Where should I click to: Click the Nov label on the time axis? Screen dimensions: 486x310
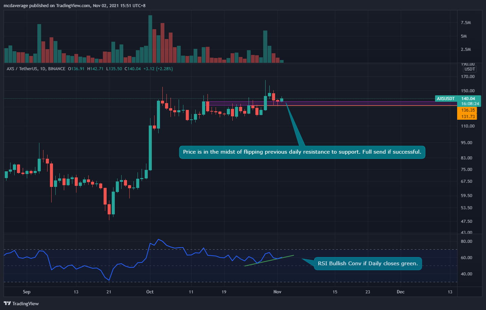point(277,292)
